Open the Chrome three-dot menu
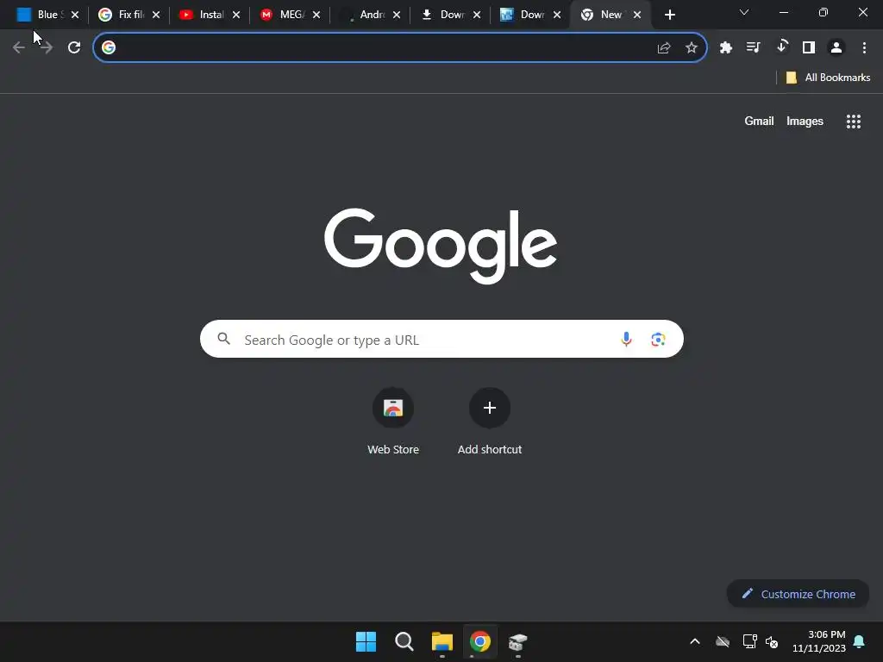 pos(864,48)
